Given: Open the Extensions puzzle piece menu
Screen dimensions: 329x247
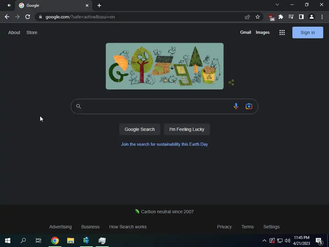Looking at the screenshot, I should point(281,17).
